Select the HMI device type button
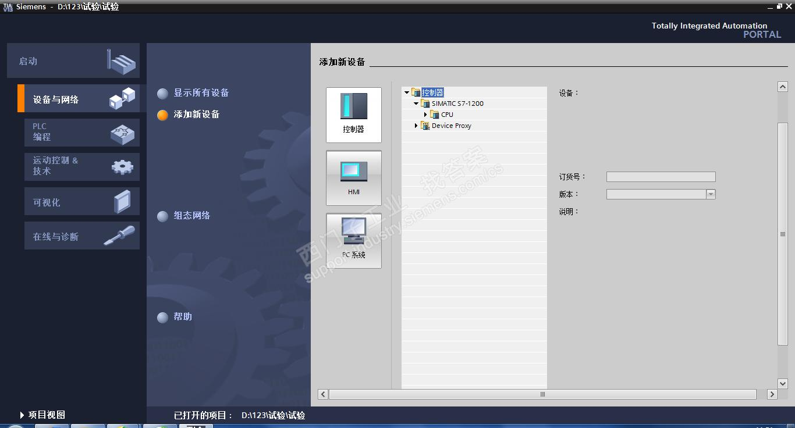795x428 pixels. [354, 178]
